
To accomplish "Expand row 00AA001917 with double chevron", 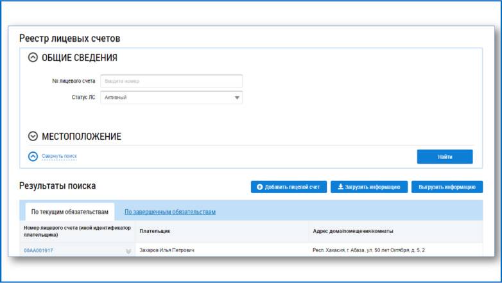I will coord(128,252).
